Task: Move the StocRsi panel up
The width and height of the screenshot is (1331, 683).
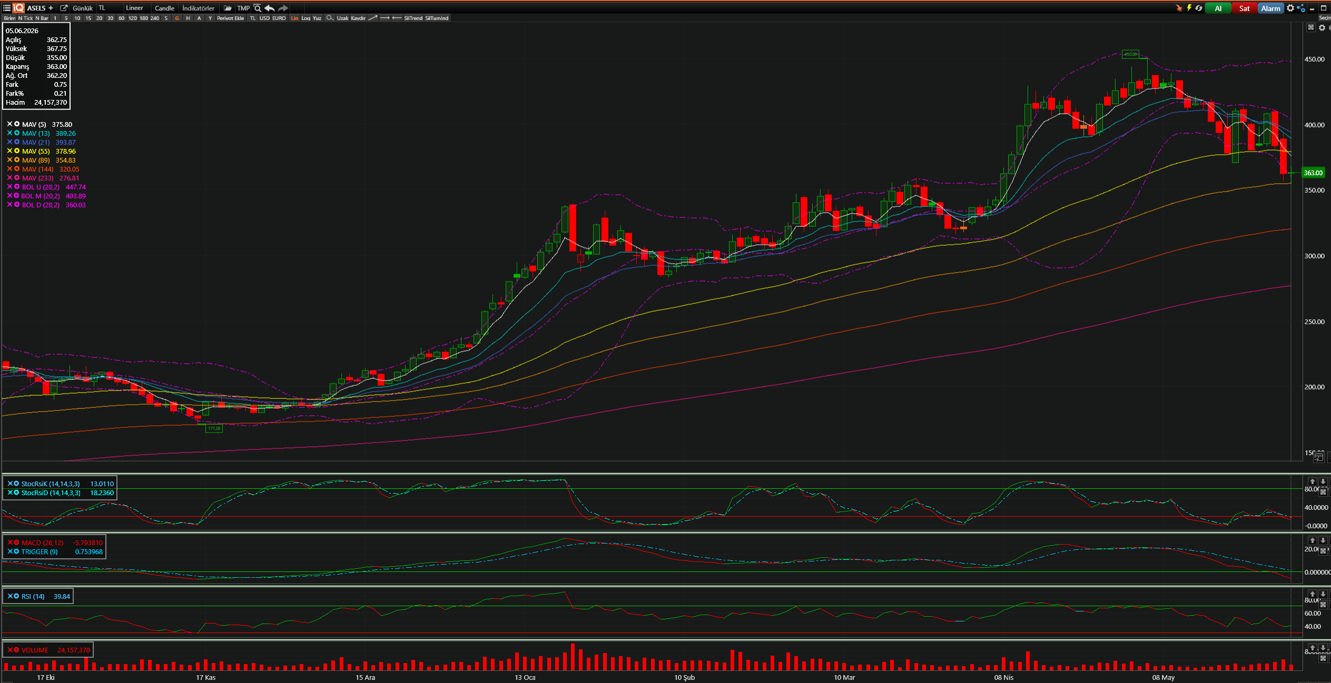Action: [1313, 481]
